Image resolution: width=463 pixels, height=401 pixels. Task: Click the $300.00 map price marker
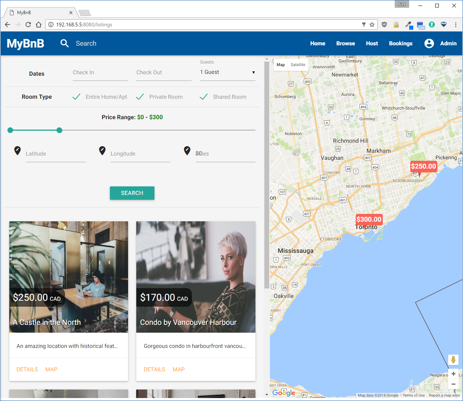[x=369, y=219]
